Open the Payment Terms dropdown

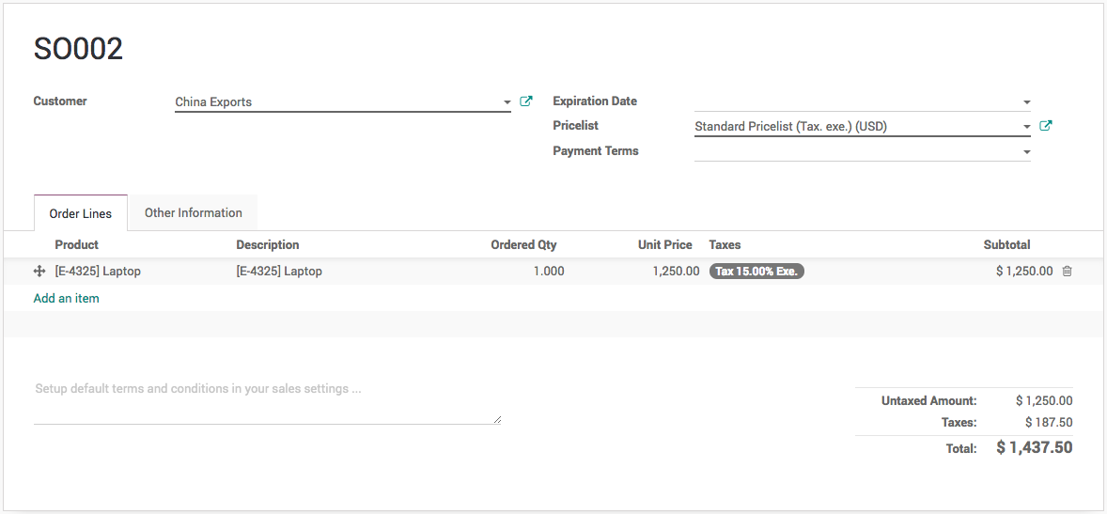coord(1026,152)
